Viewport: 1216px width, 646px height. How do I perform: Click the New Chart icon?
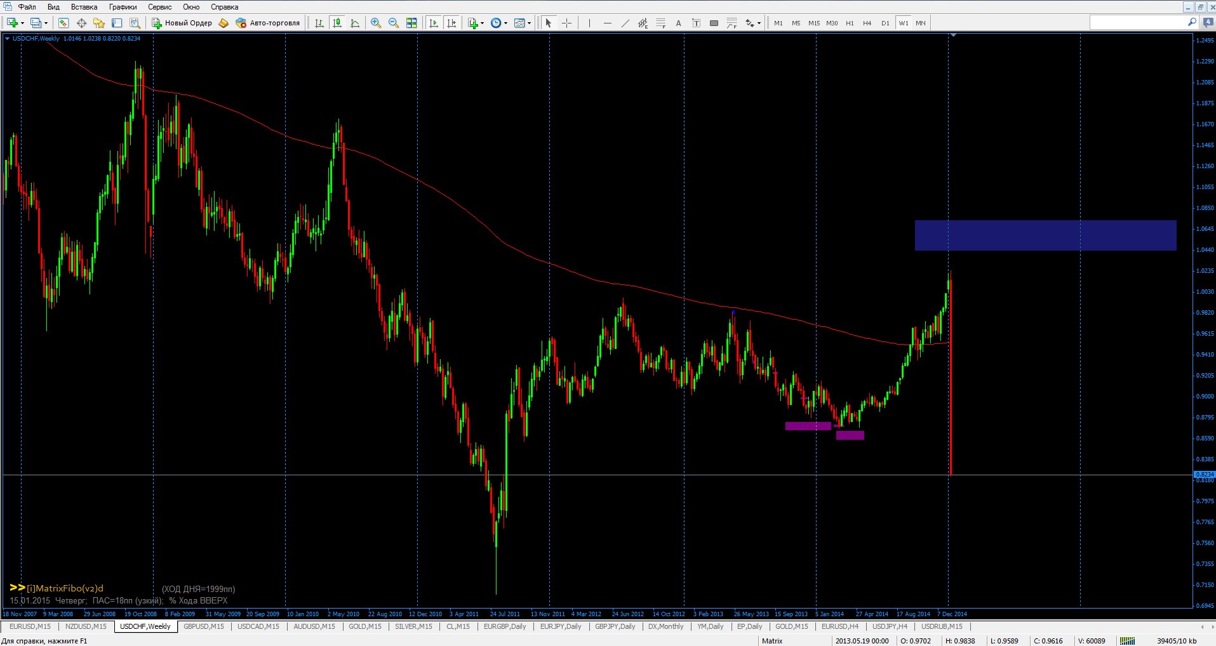coord(12,23)
